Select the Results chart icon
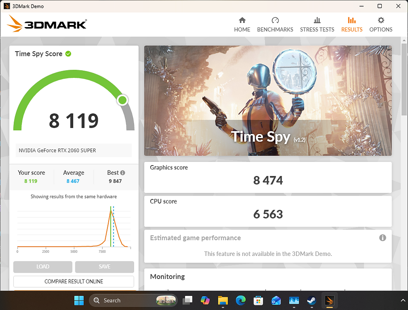This screenshot has width=408, height=310. [x=351, y=20]
